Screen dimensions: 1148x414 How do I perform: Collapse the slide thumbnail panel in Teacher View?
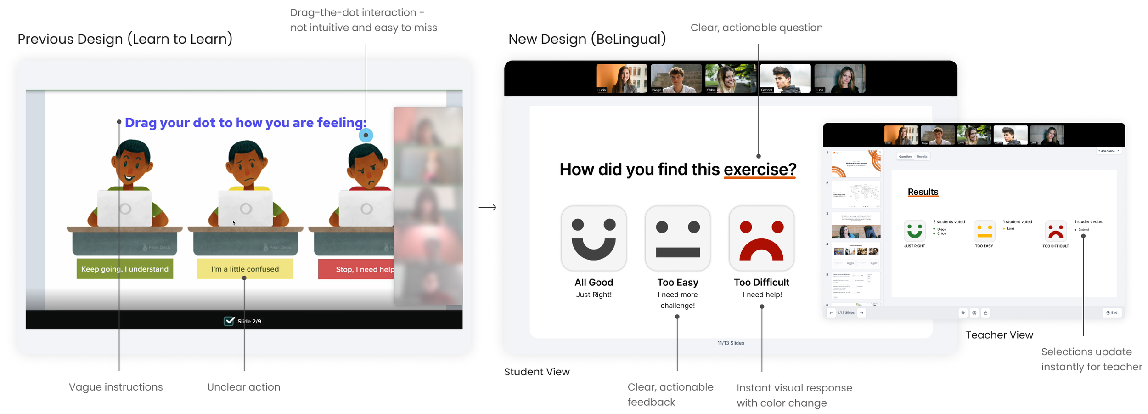[880, 152]
